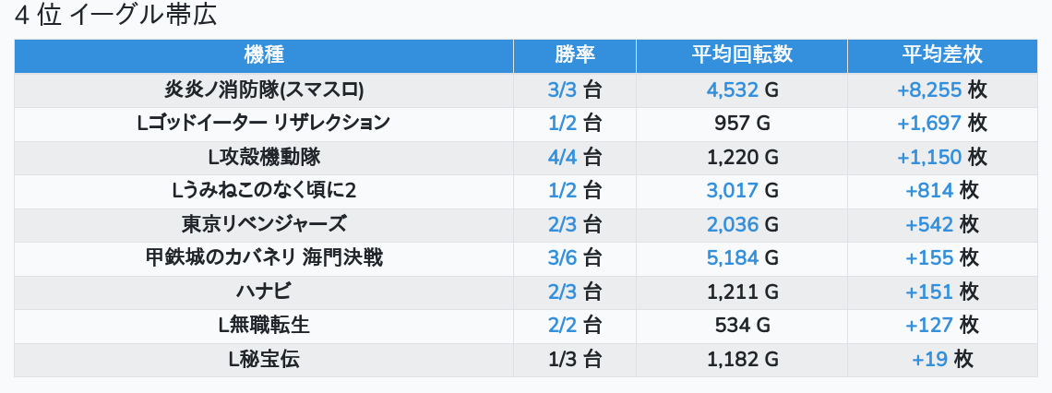Click the L攻殻機動隊 machine name

coord(264,157)
